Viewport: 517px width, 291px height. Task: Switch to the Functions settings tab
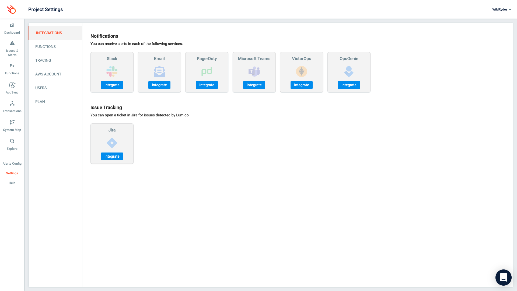pyautogui.click(x=46, y=47)
